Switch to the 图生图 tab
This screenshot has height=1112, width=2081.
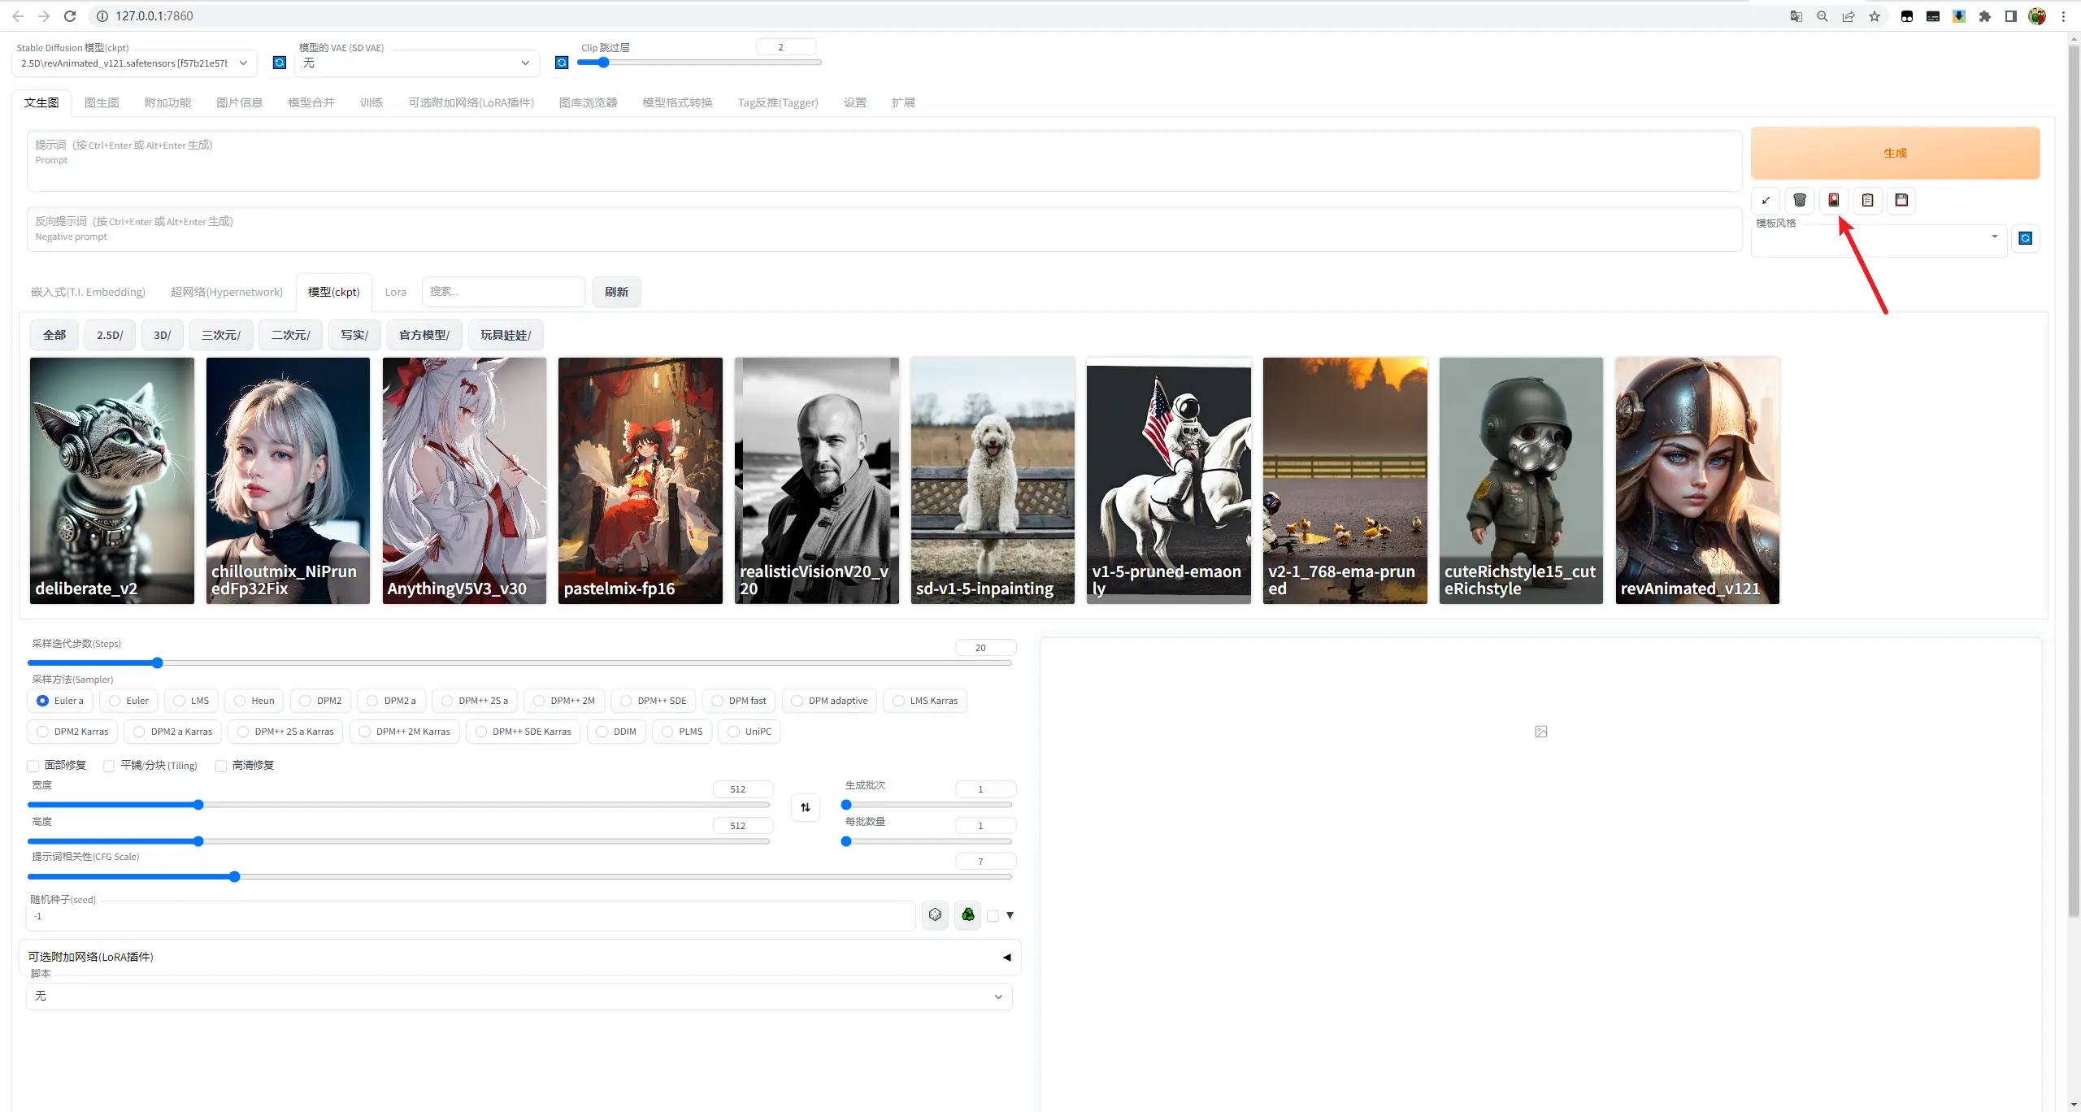[x=102, y=102]
